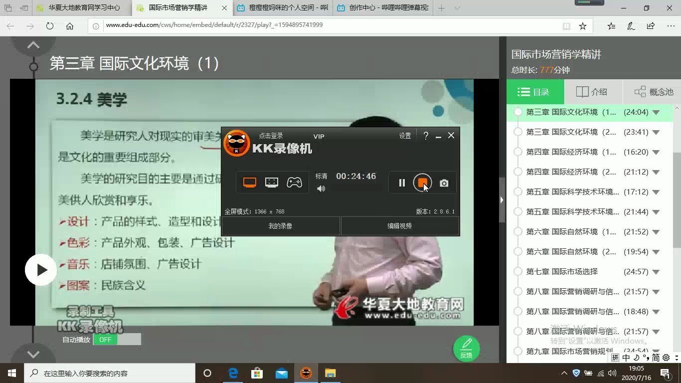Click the KK录像机 raccoon logo
The width and height of the screenshot is (681, 383).
(236, 144)
